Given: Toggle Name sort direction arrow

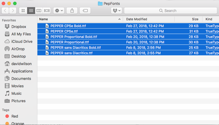Looking at the screenshot, I should (x=119, y=19).
